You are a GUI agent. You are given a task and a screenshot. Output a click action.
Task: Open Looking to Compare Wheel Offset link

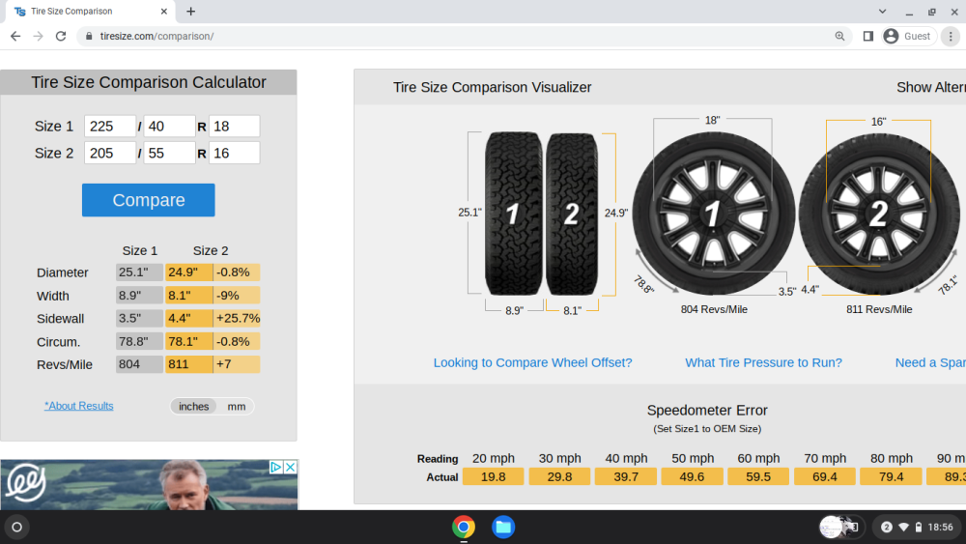point(533,363)
